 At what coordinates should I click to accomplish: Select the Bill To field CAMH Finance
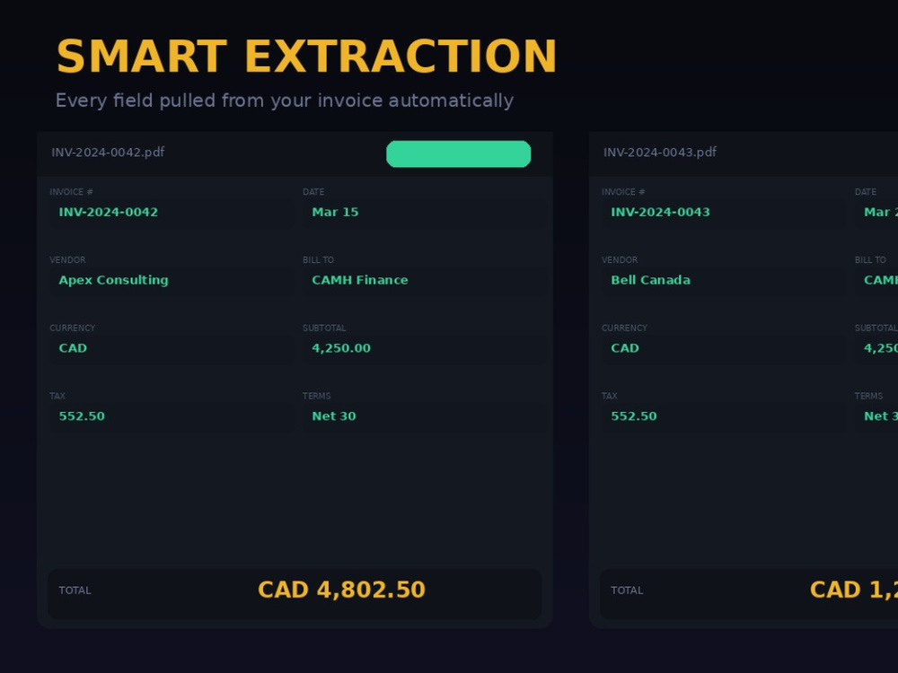[x=425, y=280]
